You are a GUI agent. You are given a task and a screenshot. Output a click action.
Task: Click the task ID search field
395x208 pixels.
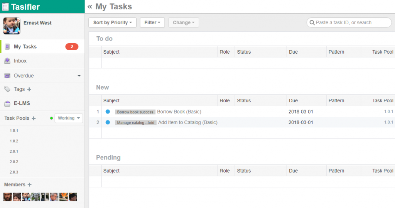point(349,23)
